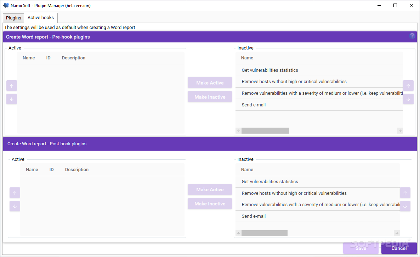
Task: Move down arrow in Pre-hook Active list
Action: (12, 99)
